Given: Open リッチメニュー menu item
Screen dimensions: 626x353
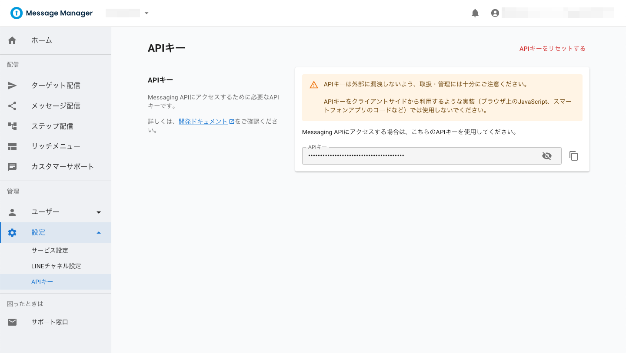Looking at the screenshot, I should click(x=55, y=147).
